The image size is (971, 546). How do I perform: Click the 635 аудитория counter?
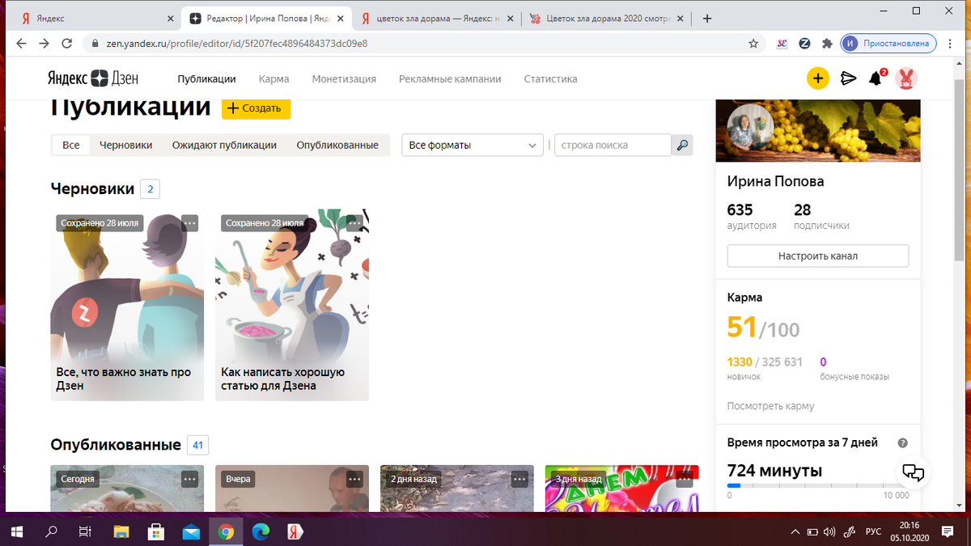[x=752, y=216]
